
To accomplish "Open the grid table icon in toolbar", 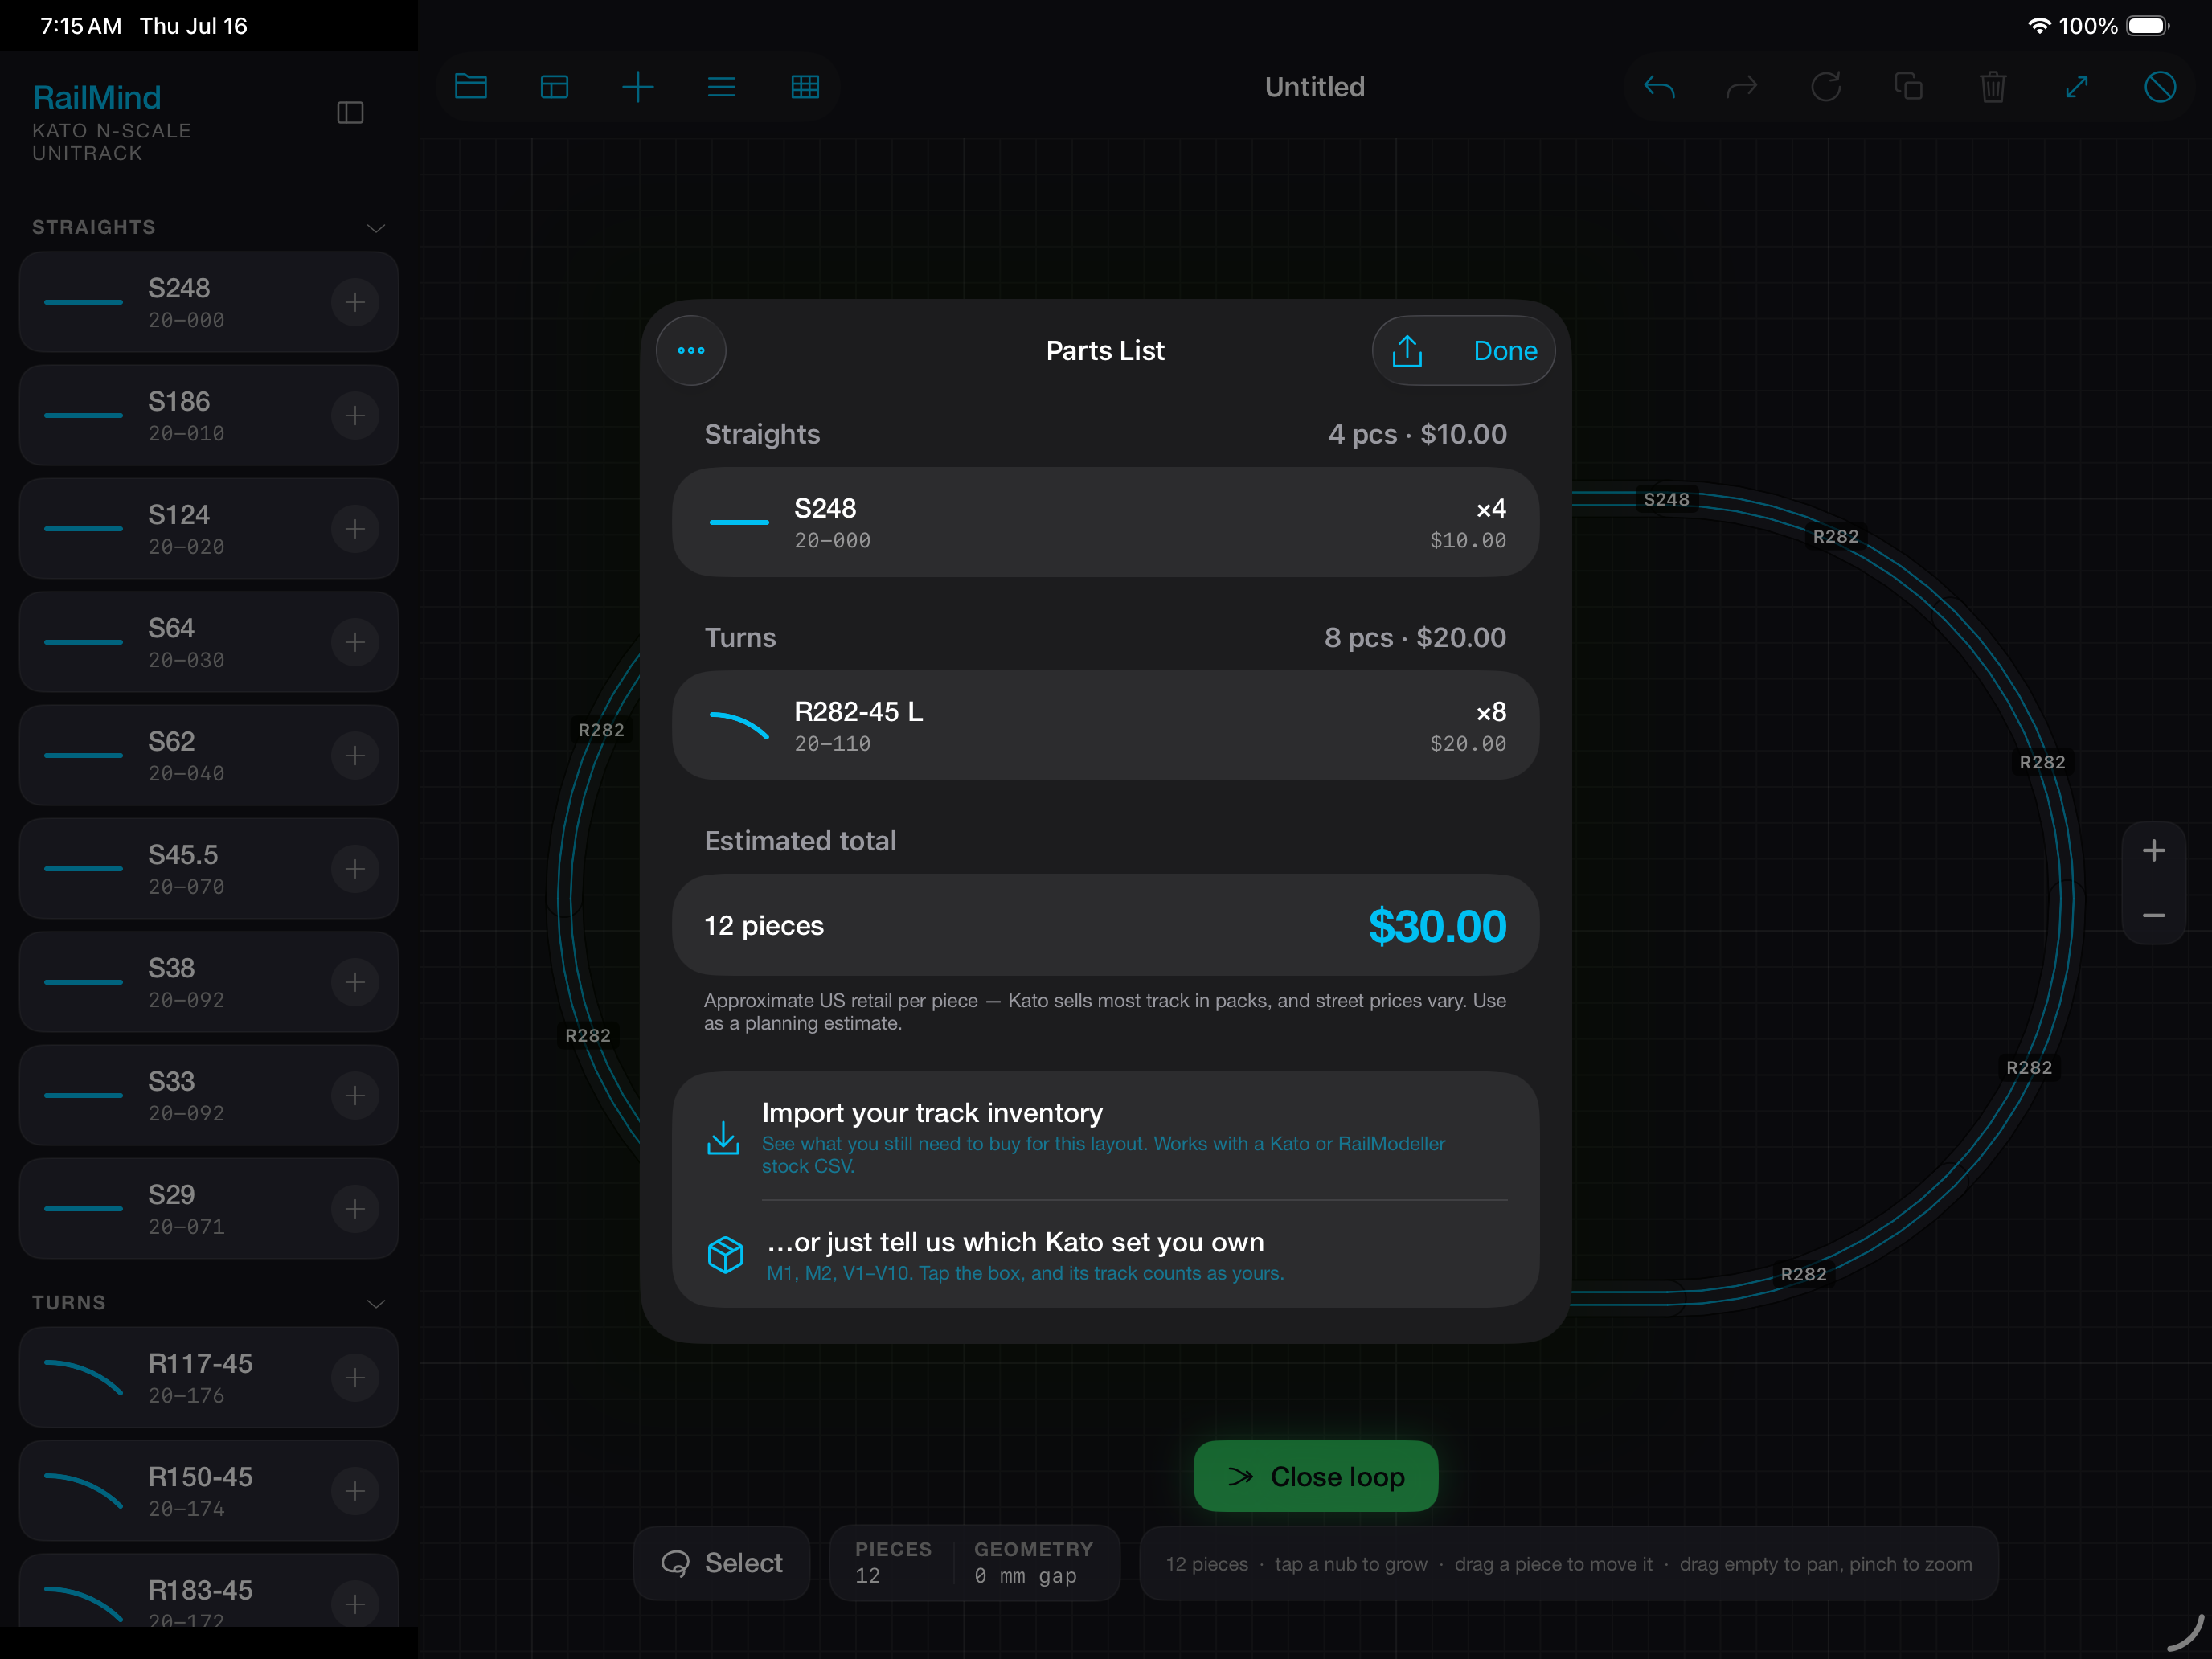I will point(805,87).
